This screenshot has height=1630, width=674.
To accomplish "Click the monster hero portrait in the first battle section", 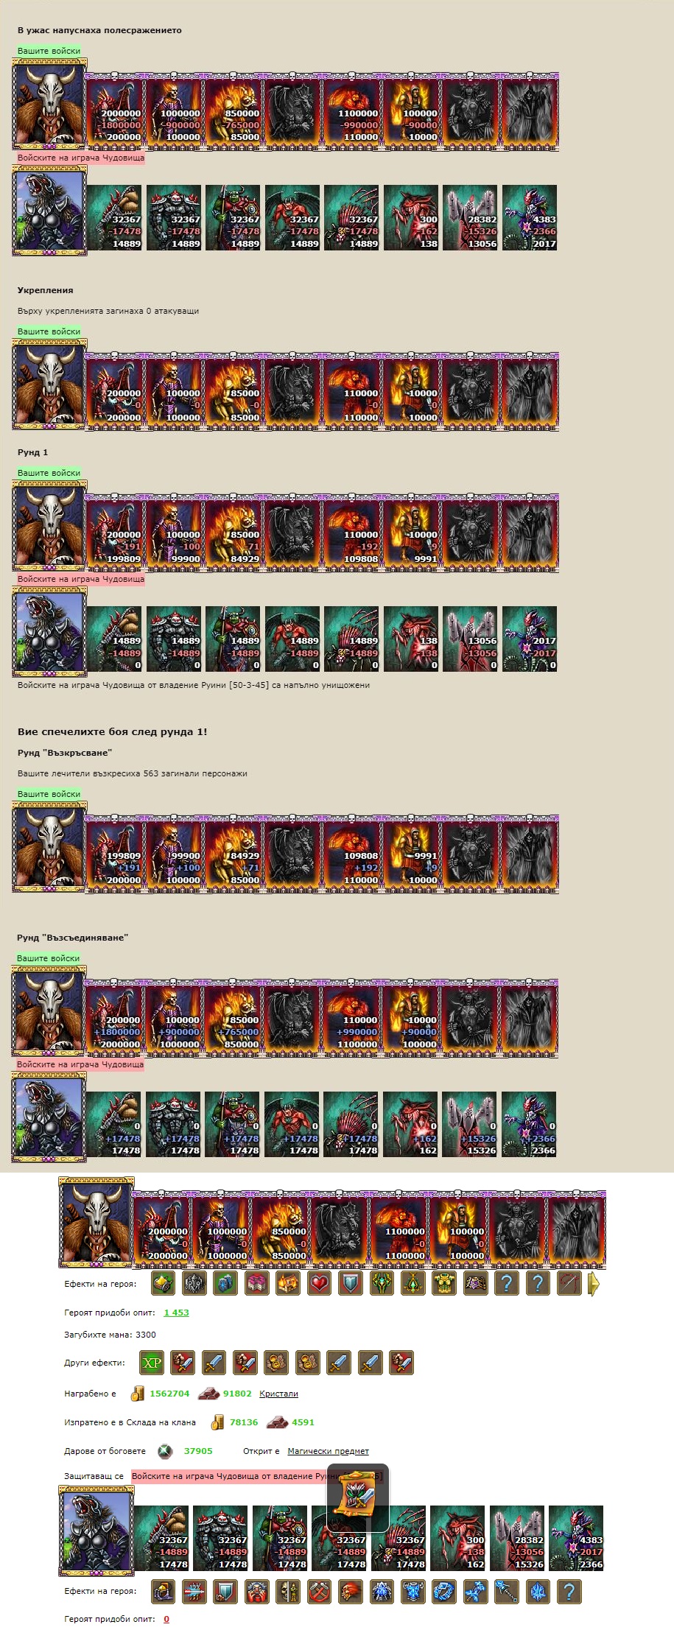I will point(49,211).
